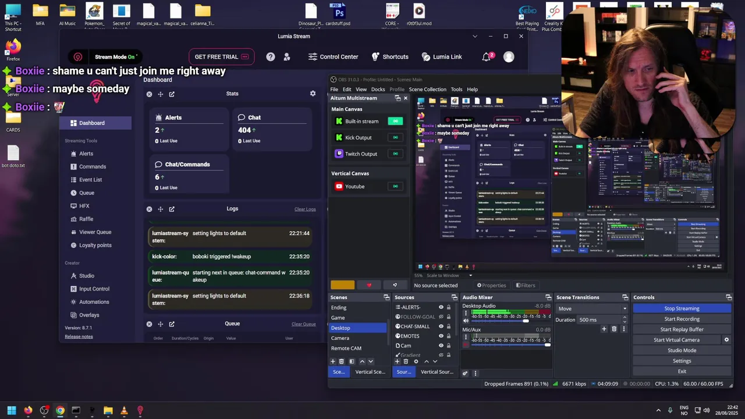Pop out the Queue panel in Lumia

click(x=172, y=324)
